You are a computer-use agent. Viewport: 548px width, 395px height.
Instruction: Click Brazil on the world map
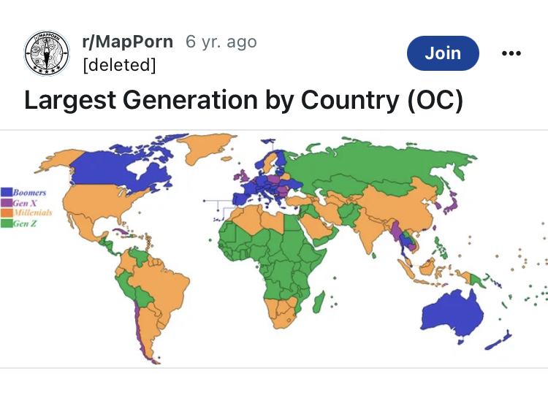tap(159, 285)
